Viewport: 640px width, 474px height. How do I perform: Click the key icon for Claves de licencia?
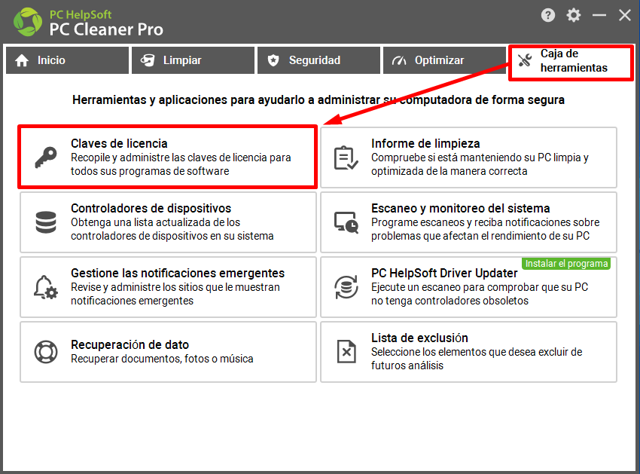(x=46, y=157)
